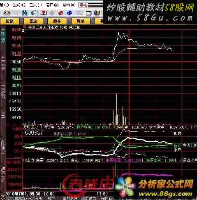Click the 委托 button in menu bar
The height and width of the screenshot is (200, 197).
click(x=83, y=5)
